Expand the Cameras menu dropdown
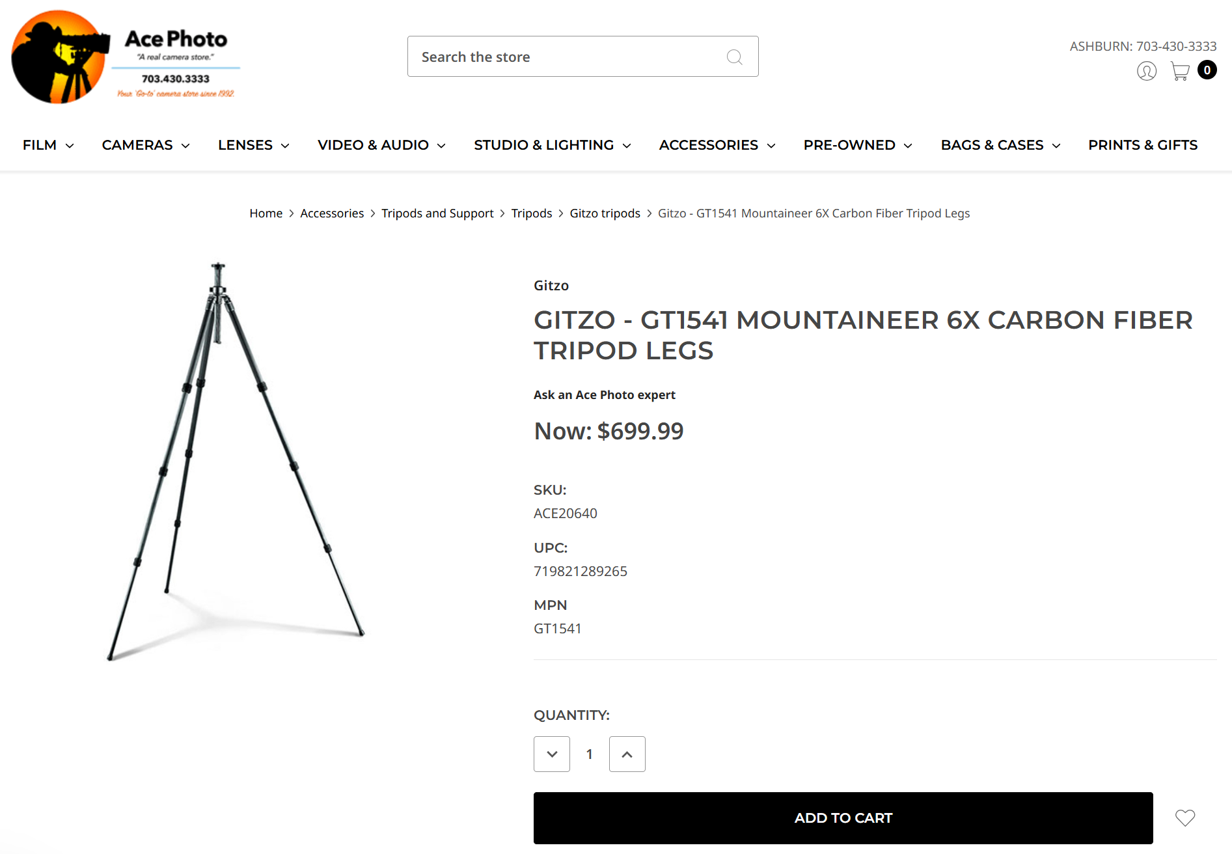 pyautogui.click(x=145, y=145)
